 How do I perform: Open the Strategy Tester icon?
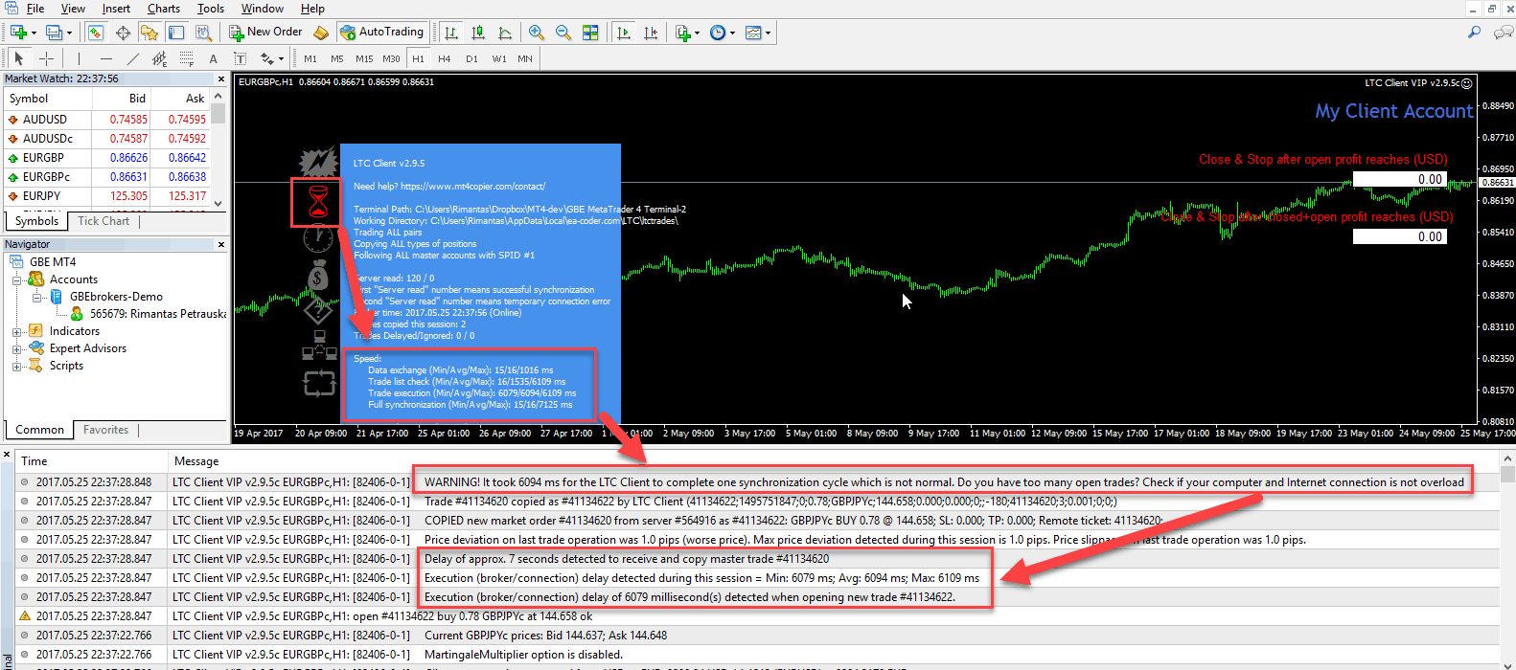tap(203, 33)
